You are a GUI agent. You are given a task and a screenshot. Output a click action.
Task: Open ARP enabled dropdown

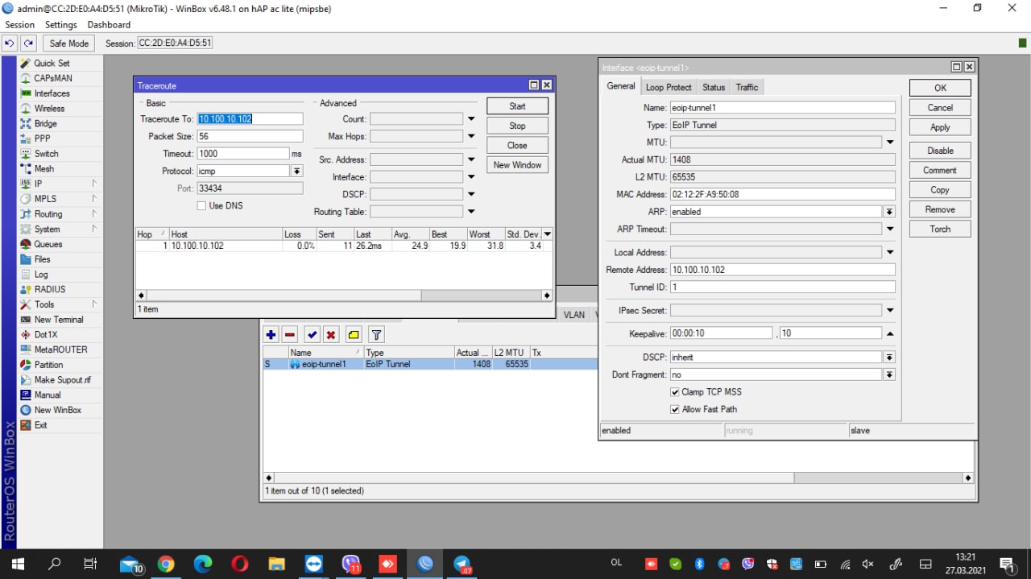click(889, 212)
